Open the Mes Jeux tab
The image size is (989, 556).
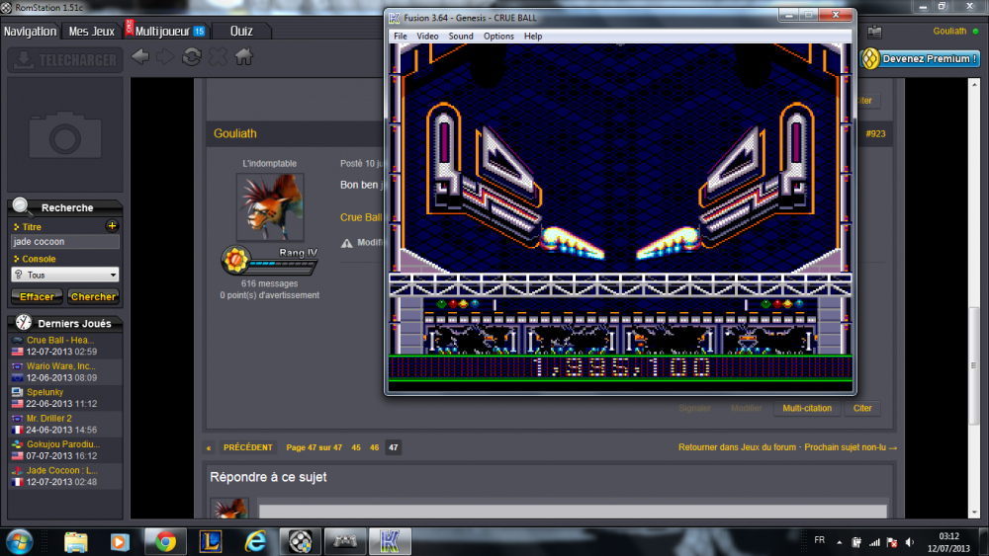91,31
